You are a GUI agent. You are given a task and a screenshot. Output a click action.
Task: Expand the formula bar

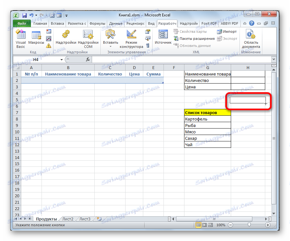(x=274, y=59)
